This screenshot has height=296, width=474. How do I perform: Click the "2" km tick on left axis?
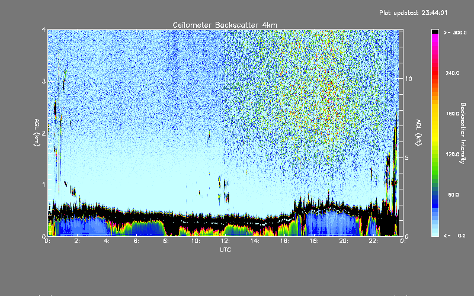(44, 133)
